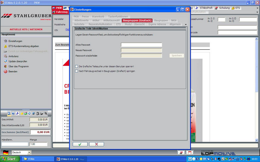Select Update überprüfen in main menu
This screenshot has width=260, height=162.
(18, 61)
